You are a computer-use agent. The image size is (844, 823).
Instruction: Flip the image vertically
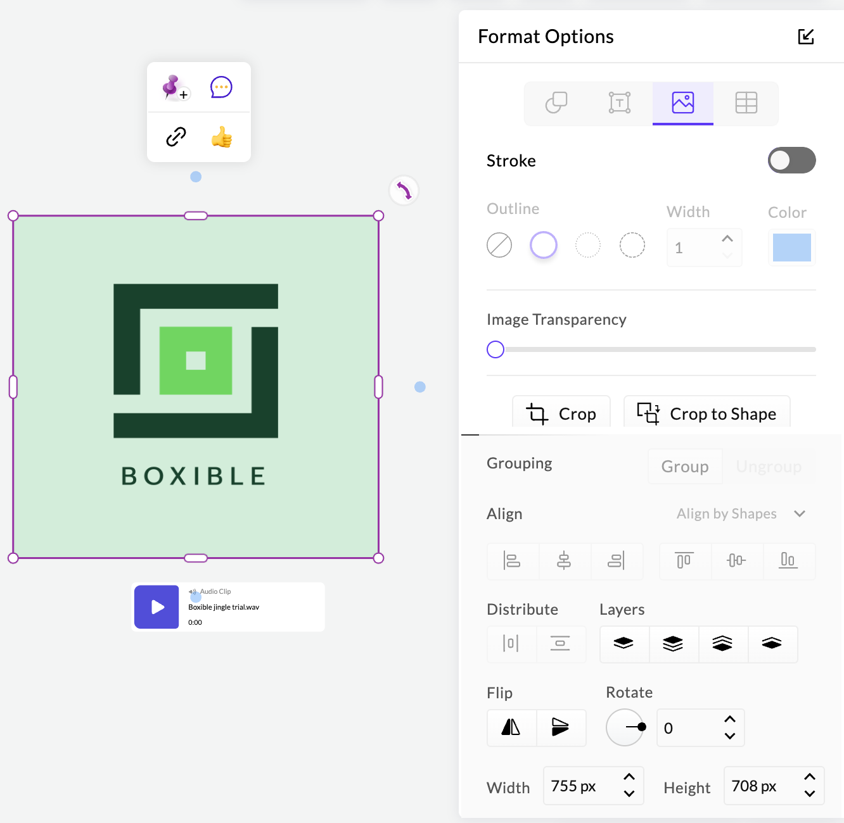(x=561, y=727)
